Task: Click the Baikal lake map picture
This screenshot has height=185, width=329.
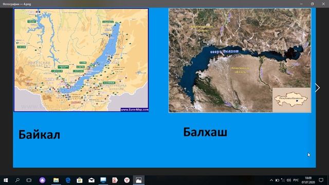Action: point(81,60)
